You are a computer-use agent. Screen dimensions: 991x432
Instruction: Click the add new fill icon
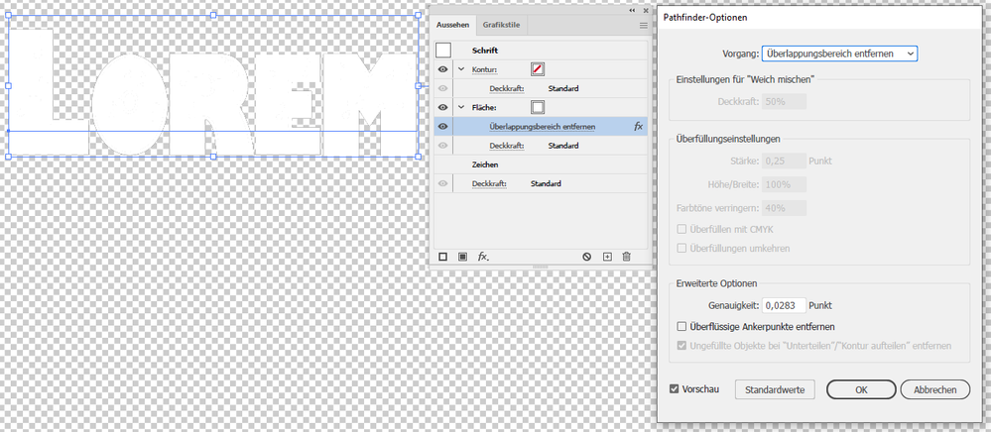(462, 257)
